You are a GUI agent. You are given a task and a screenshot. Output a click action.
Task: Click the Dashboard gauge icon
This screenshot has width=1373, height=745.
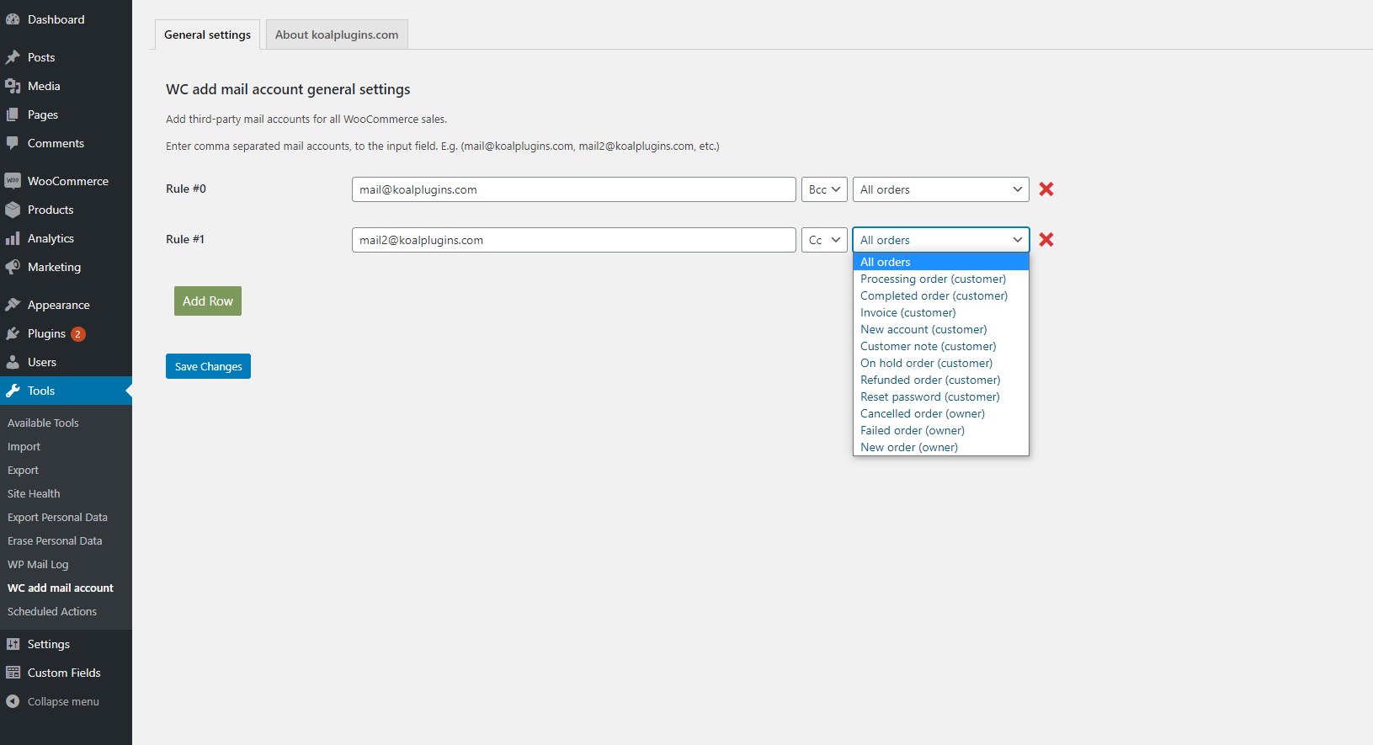pos(13,19)
